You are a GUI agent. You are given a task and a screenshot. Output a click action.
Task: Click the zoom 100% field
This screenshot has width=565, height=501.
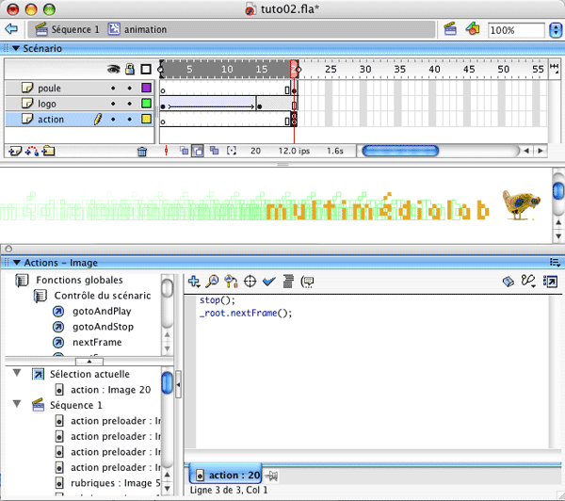[x=516, y=30]
